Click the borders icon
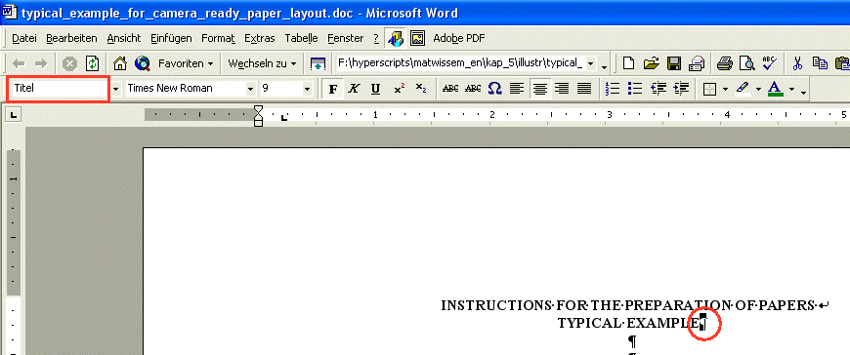850x355 pixels. (709, 89)
